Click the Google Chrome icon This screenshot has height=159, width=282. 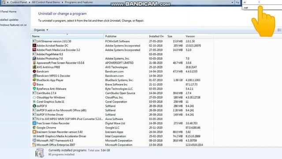[x=34, y=128]
